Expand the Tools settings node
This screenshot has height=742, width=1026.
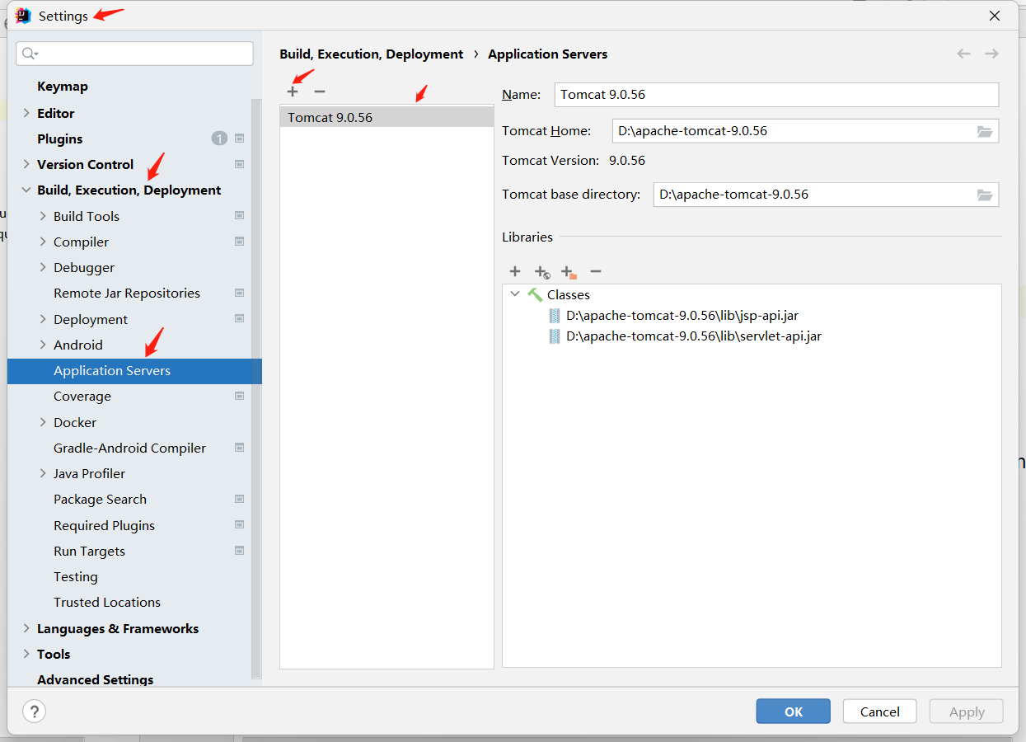pos(26,654)
